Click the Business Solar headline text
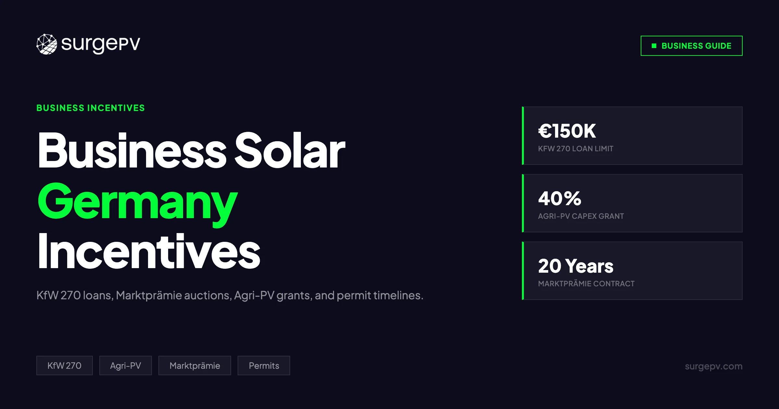The height and width of the screenshot is (409, 779). [x=192, y=150]
